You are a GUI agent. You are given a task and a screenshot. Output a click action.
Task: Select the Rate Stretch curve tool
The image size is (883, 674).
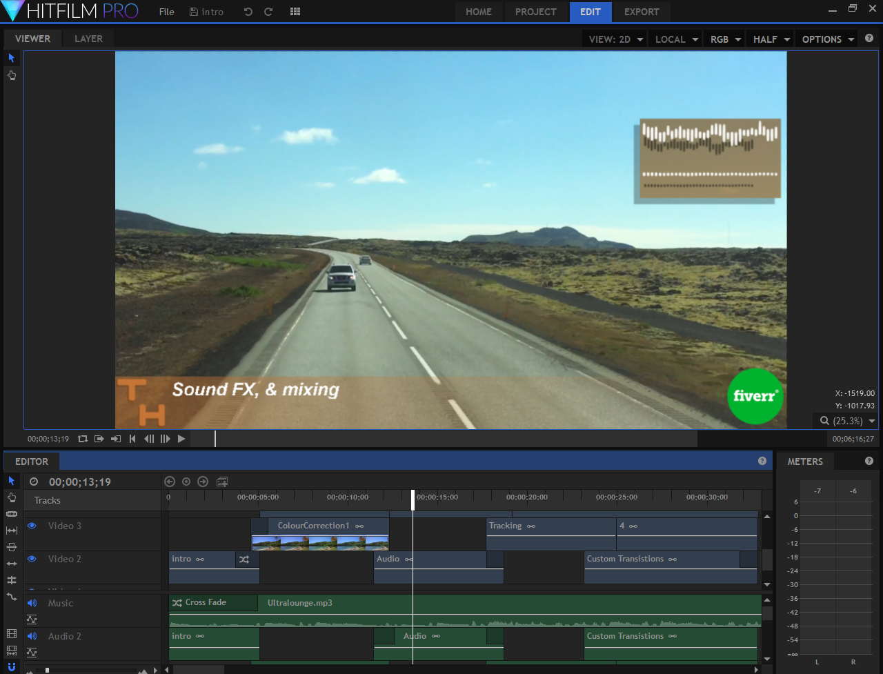(x=11, y=596)
